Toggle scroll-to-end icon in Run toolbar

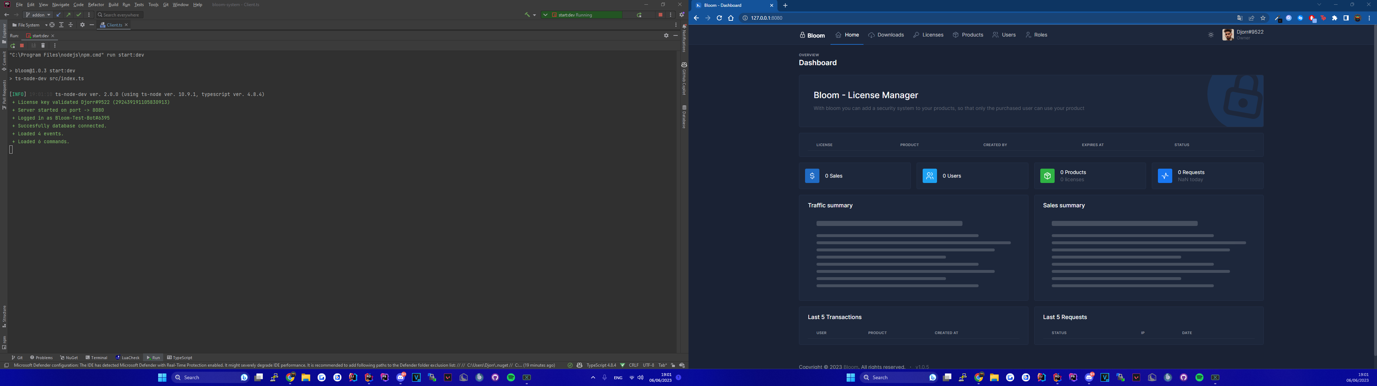(34, 45)
